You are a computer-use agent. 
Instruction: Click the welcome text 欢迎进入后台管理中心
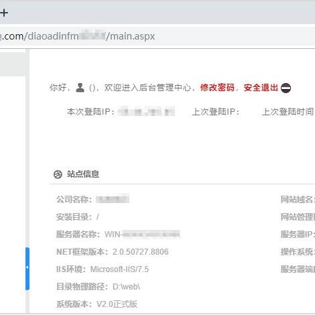pyautogui.click(x=147, y=88)
